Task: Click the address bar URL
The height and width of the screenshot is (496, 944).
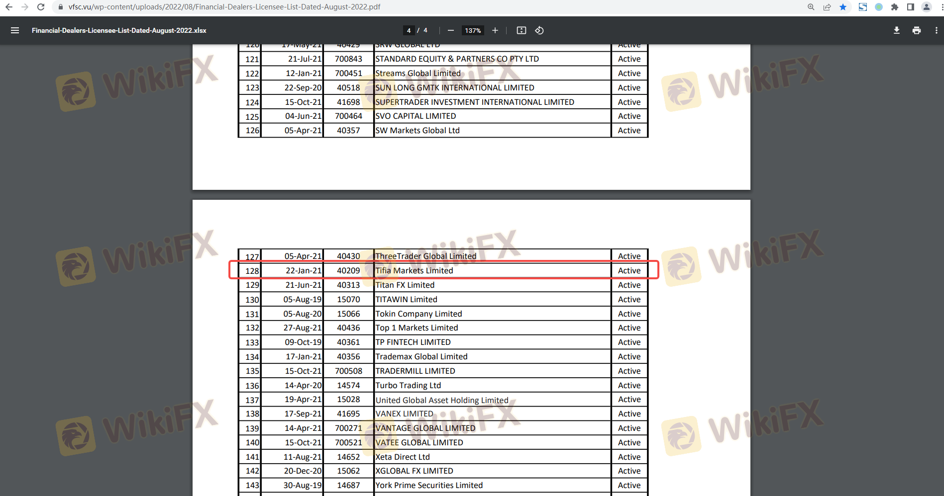Action: point(224,7)
